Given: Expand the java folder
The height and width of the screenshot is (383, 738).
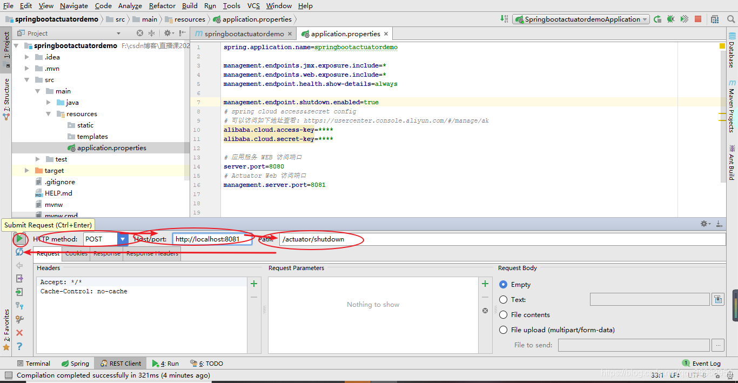Looking at the screenshot, I should point(48,103).
